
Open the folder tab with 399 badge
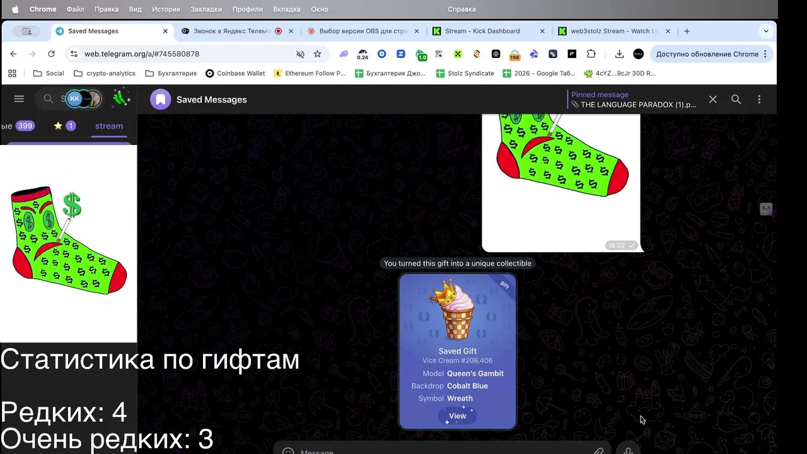[19, 126]
